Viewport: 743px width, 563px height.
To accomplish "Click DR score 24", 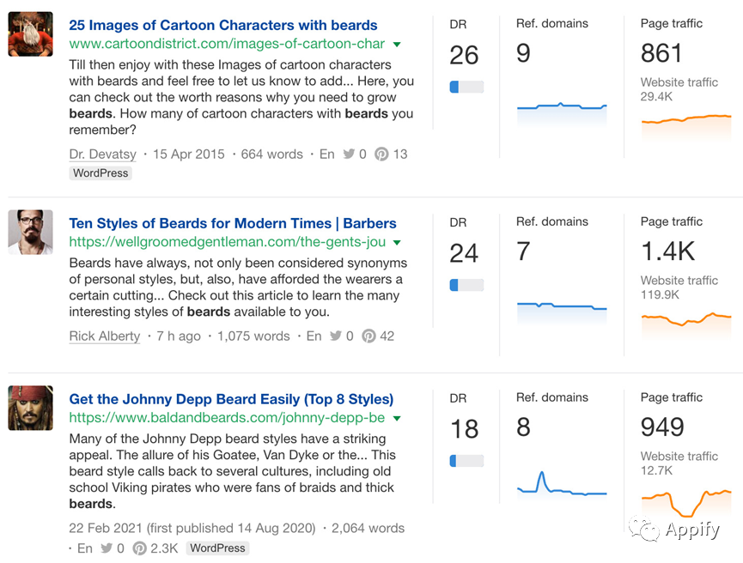I will pyautogui.click(x=465, y=253).
